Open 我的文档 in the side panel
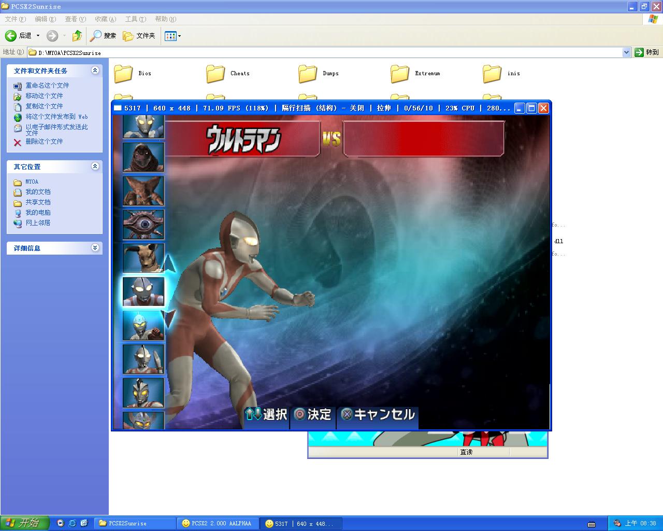663x531 pixels. pos(38,192)
